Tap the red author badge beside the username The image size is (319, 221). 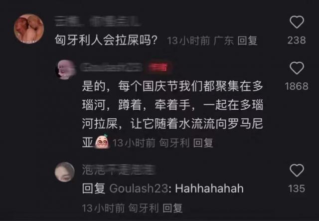[159, 67]
